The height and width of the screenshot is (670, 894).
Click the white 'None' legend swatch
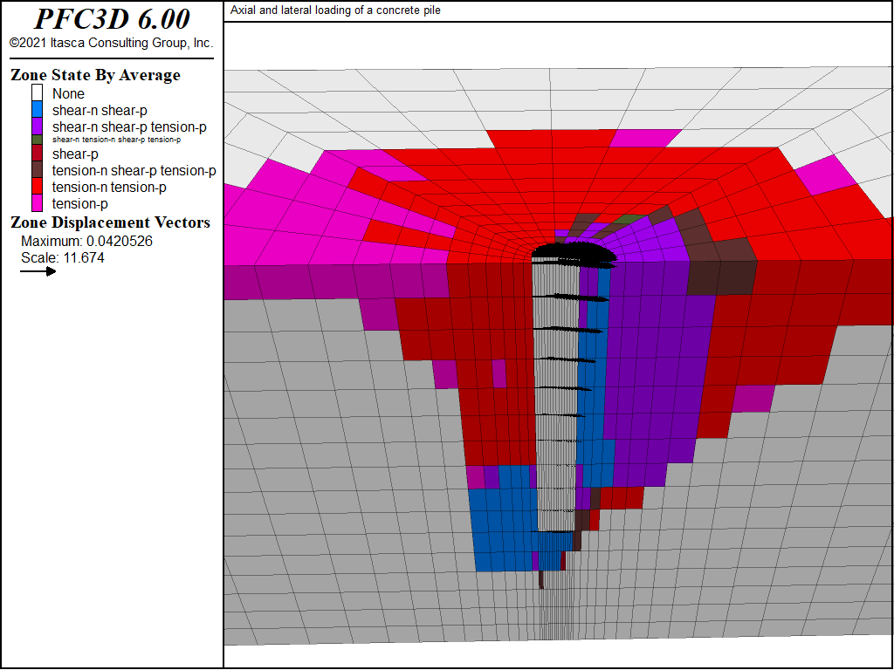[x=37, y=92]
